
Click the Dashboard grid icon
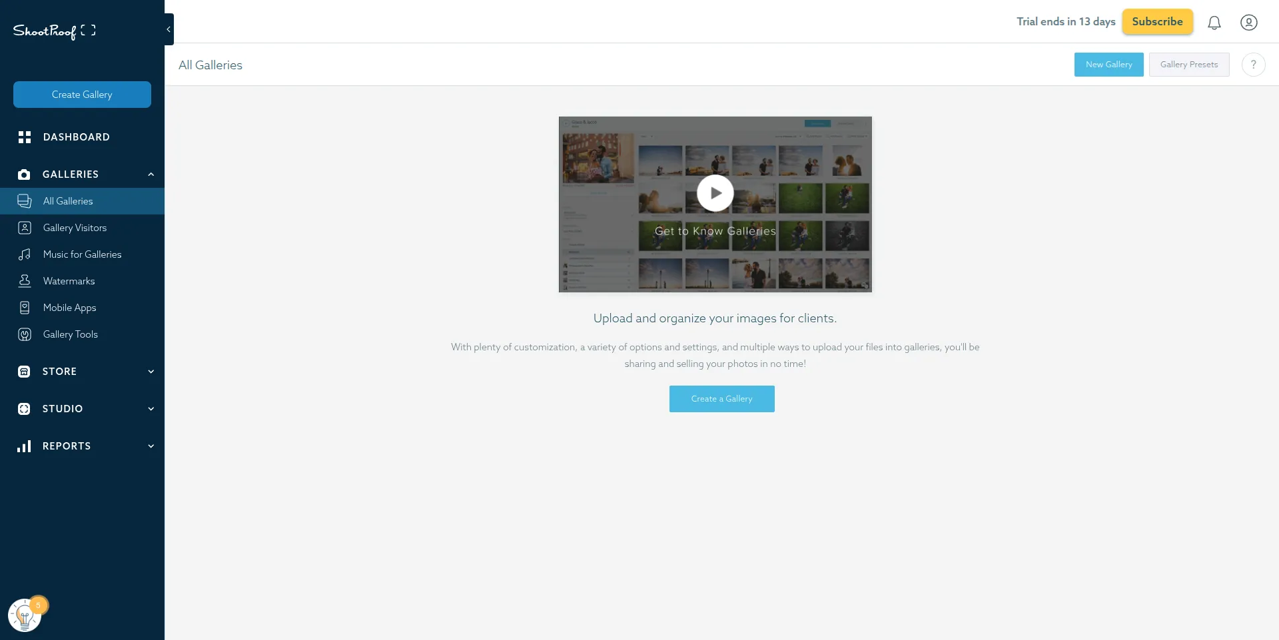click(25, 137)
